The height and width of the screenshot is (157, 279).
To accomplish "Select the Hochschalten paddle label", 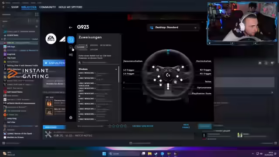I will pyautogui.click(x=204, y=61).
